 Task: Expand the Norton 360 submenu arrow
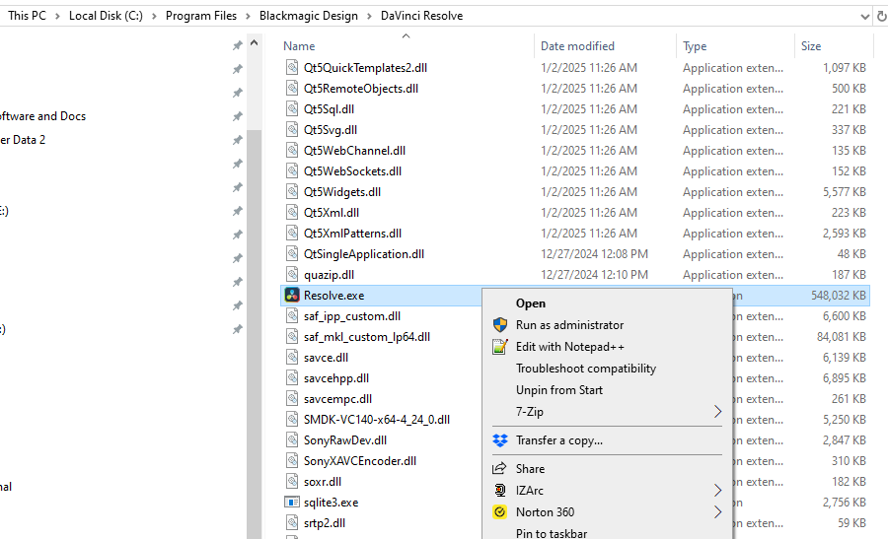(717, 511)
